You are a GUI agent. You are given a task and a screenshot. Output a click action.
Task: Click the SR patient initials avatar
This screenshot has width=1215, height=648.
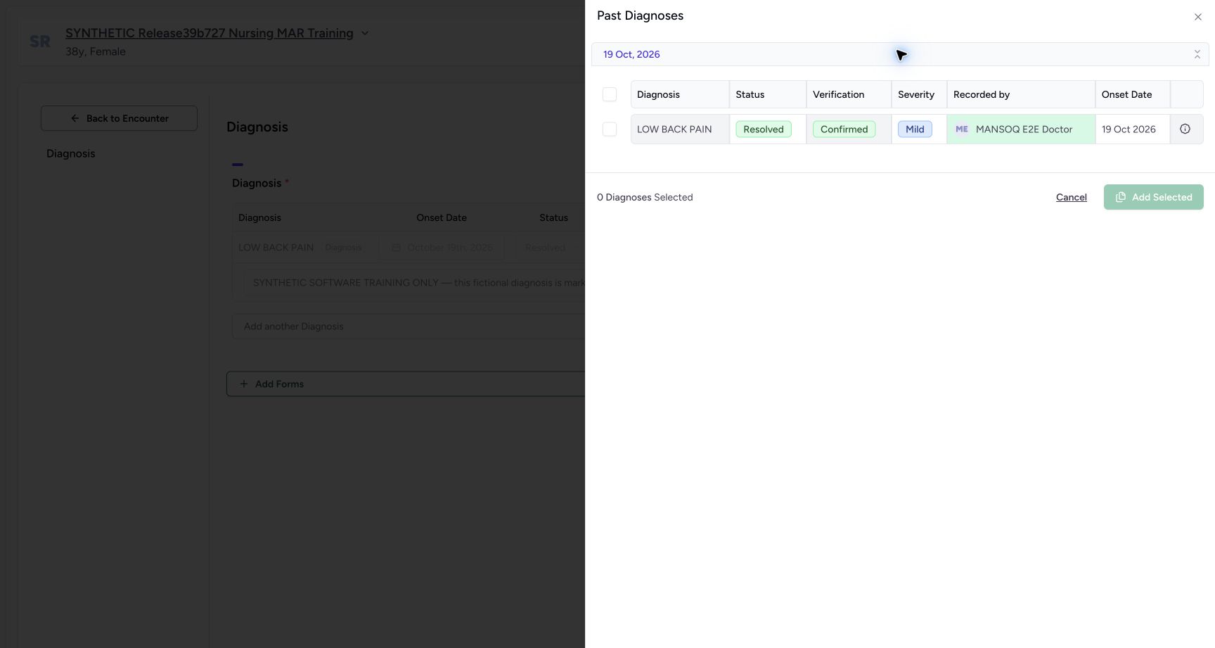click(x=40, y=42)
